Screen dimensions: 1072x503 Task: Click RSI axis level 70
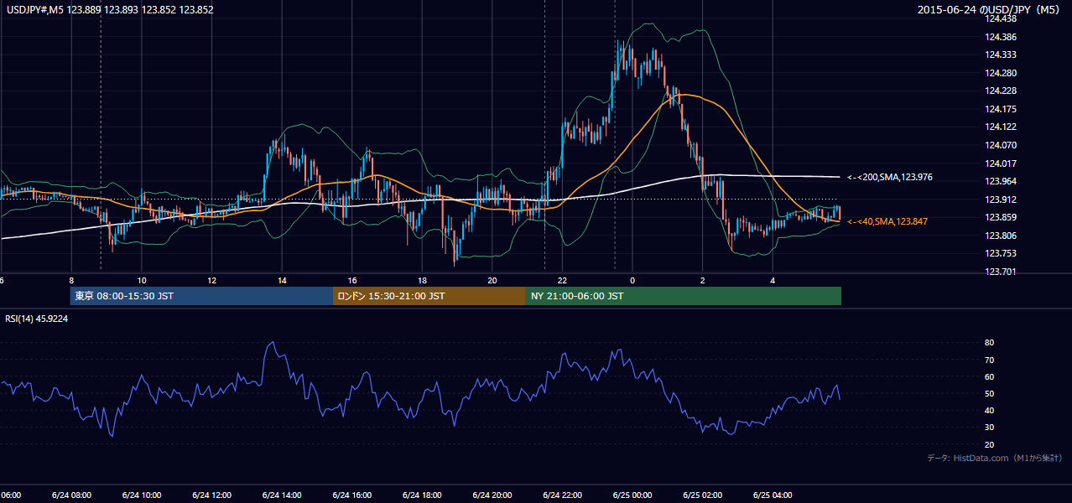pos(990,360)
